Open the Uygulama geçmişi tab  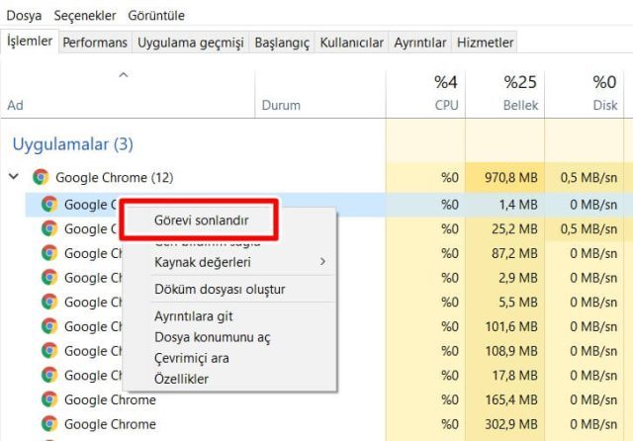(x=191, y=43)
